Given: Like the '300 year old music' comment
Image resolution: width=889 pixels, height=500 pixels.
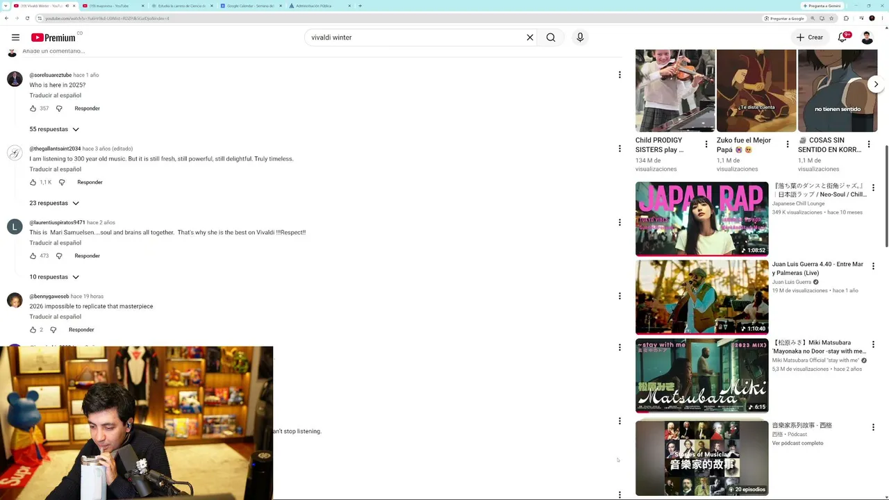Looking at the screenshot, I should pyautogui.click(x=33, y=182).
